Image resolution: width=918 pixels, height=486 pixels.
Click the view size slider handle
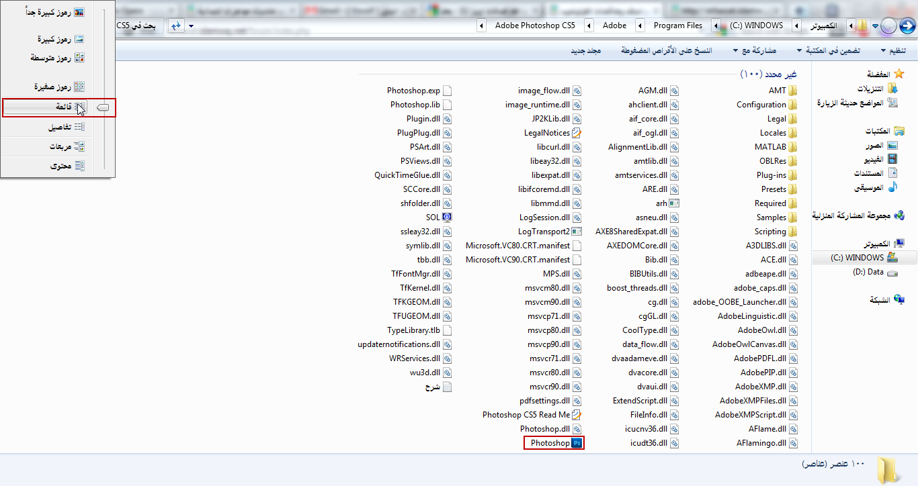(103, 107)
